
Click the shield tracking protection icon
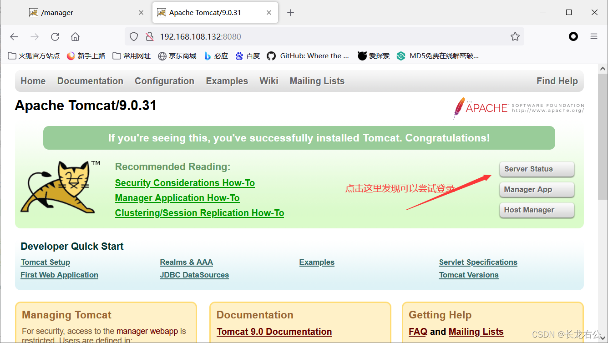[134, 36]
